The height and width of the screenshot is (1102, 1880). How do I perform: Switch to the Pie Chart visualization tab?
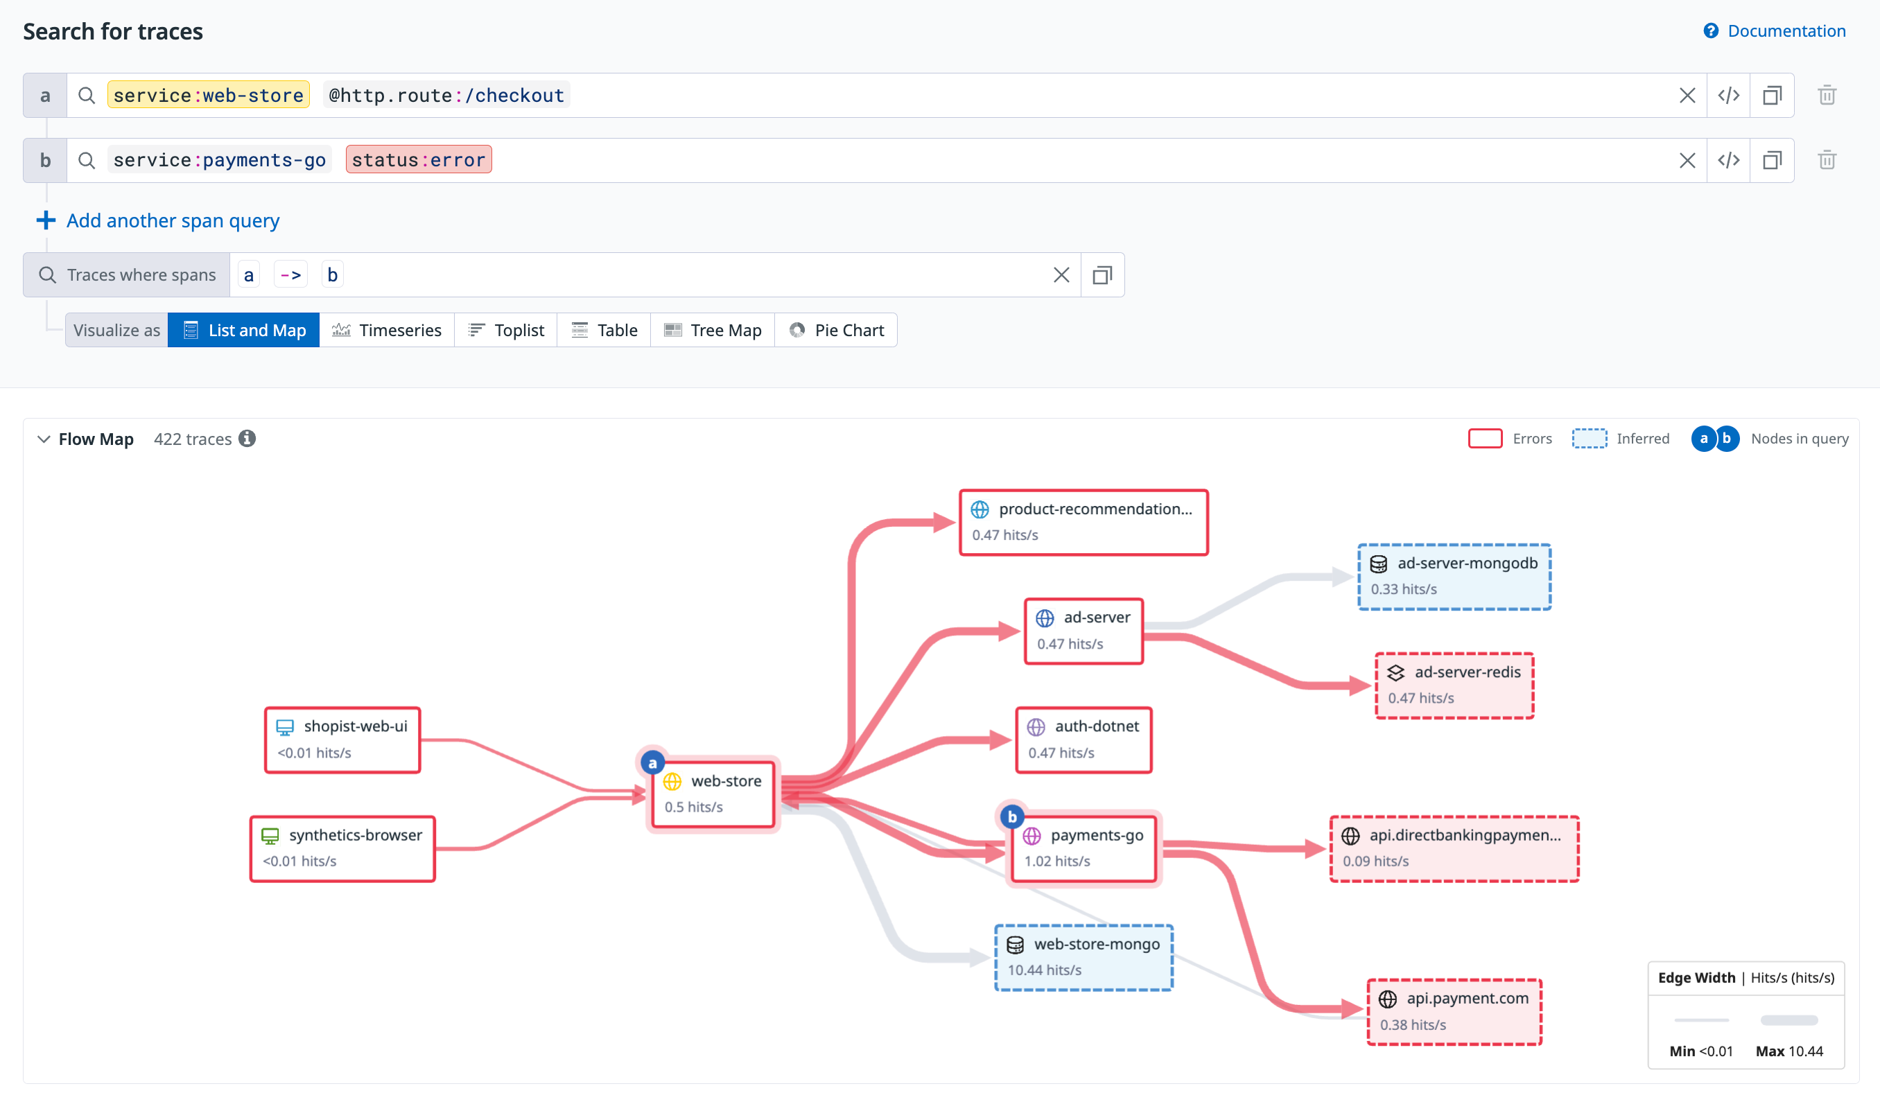pos(836,330)
